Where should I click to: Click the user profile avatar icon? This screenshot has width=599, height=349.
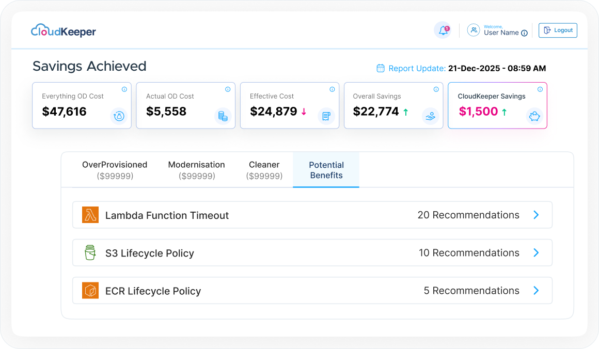tap(474, 30)
